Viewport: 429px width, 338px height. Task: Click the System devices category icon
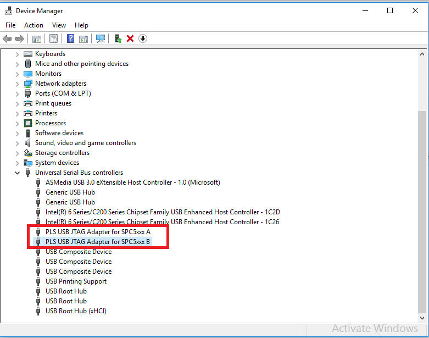[x=28, y=163]
